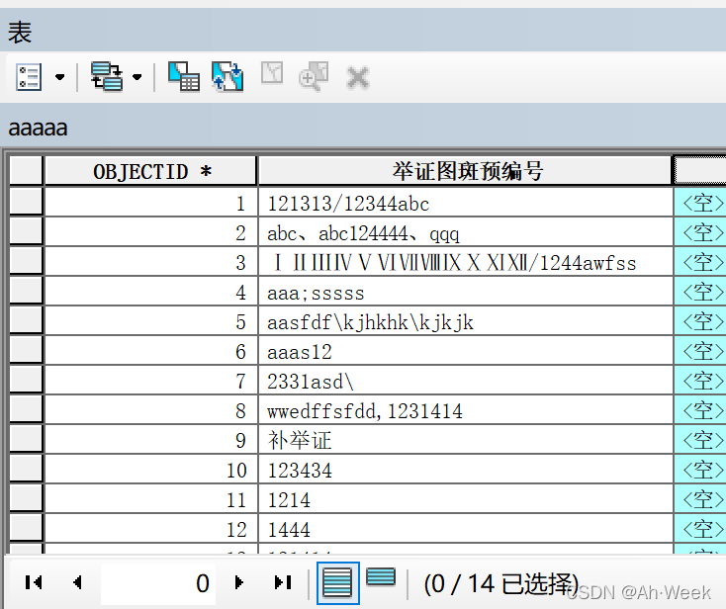The height and width of the screenshot is (609, 726).
Task: Click cell aaas12
Action: coord(465,350)
